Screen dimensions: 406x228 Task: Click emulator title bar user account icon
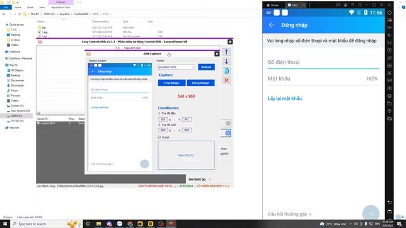345,5
